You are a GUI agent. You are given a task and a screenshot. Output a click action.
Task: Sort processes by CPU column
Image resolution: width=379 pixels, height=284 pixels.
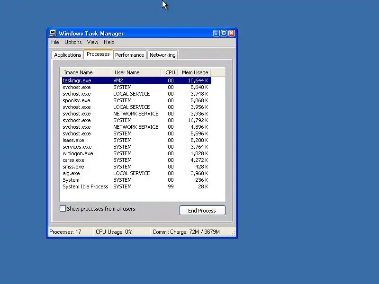click(169, 72)
